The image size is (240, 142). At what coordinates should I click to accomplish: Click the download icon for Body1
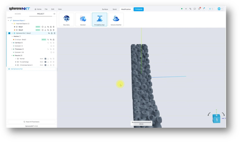pyautogui.click(x=45, y=27)
